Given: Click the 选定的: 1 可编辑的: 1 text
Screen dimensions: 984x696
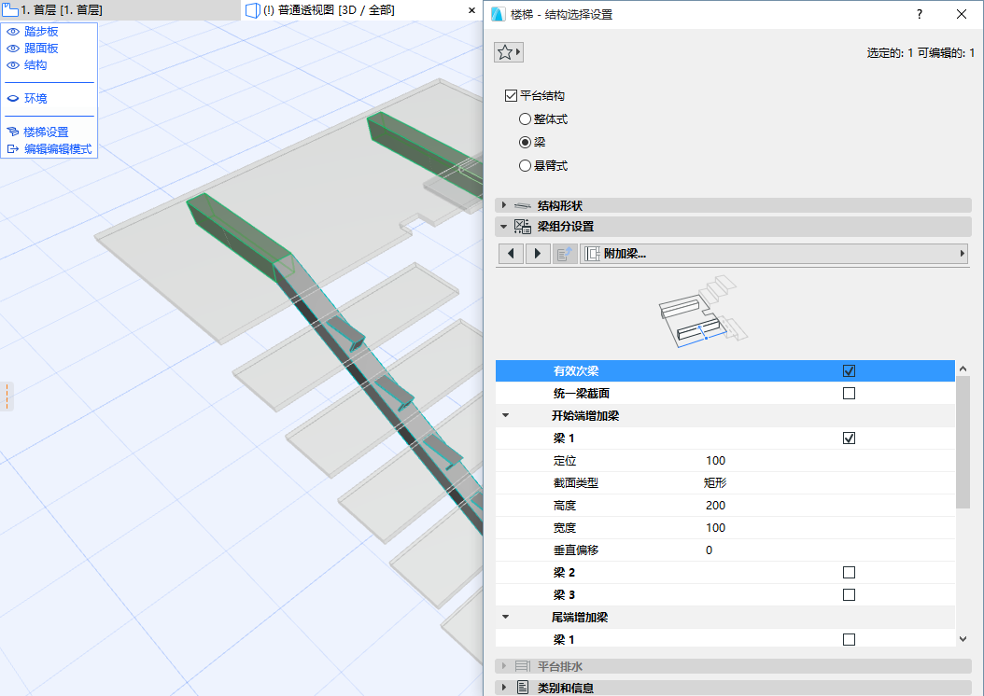Looking at the screenshot, I should [x=921, y=53].
